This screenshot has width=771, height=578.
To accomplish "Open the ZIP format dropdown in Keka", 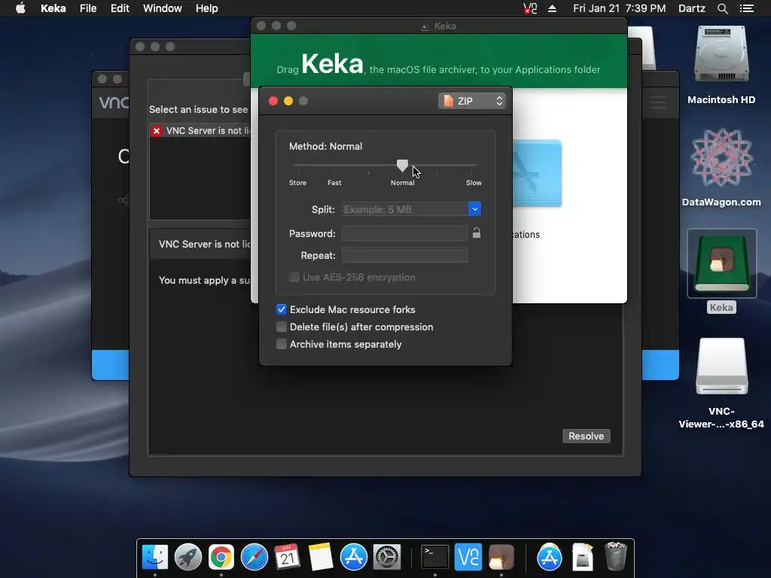I will tap(471, 101).
